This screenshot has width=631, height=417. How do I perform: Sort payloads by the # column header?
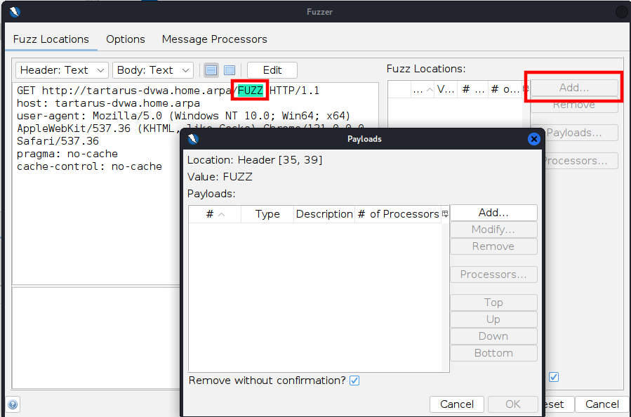(x=214, y=214)
